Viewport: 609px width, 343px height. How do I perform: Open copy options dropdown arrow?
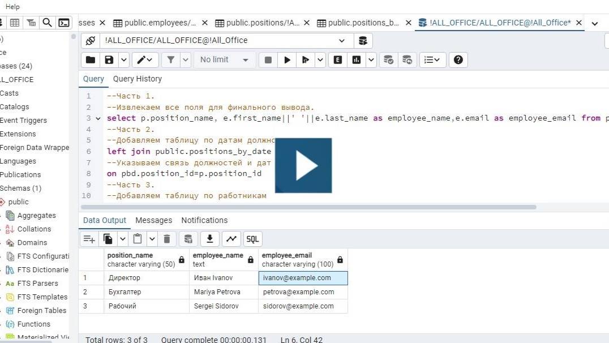(122, 239)
